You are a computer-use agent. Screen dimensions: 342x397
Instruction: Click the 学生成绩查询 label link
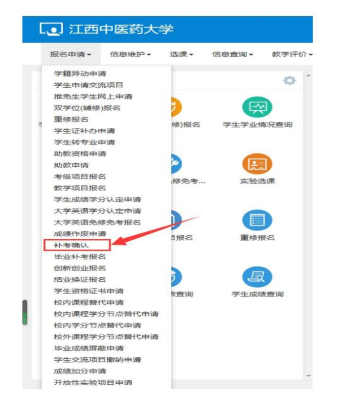coord(257,294)
